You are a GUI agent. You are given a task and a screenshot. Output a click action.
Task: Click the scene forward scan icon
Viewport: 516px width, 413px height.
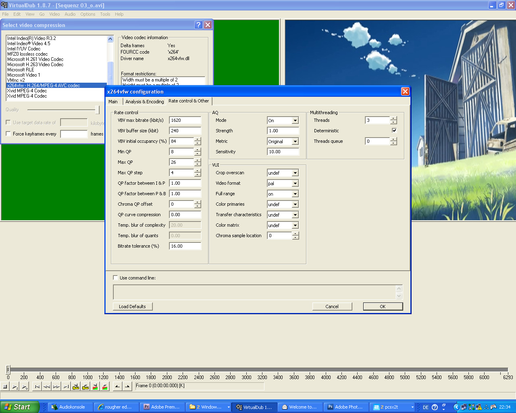(105, 386)
